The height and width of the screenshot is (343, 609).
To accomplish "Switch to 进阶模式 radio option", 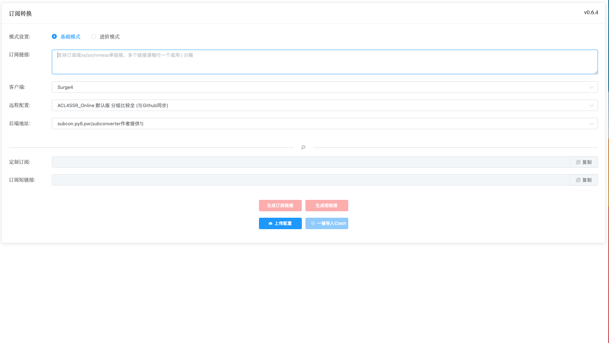I will [94, 36].
